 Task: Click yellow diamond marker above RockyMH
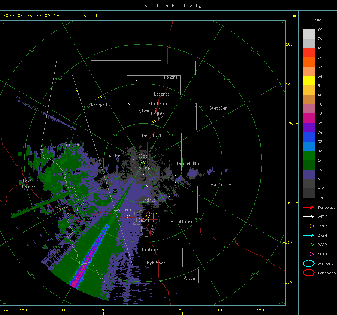(100, 98)
